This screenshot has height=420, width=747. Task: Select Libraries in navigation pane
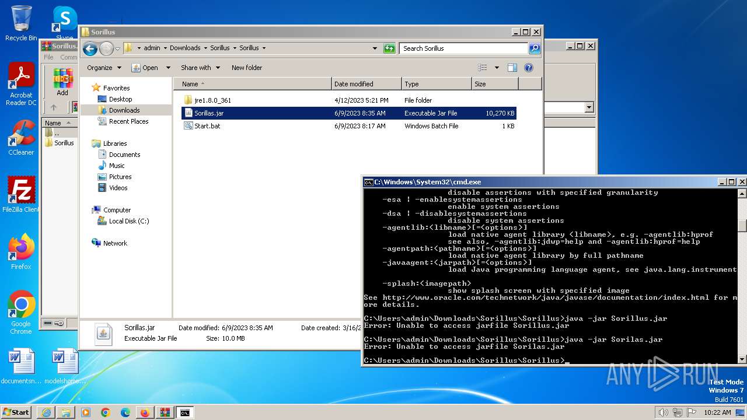(114, 143)
